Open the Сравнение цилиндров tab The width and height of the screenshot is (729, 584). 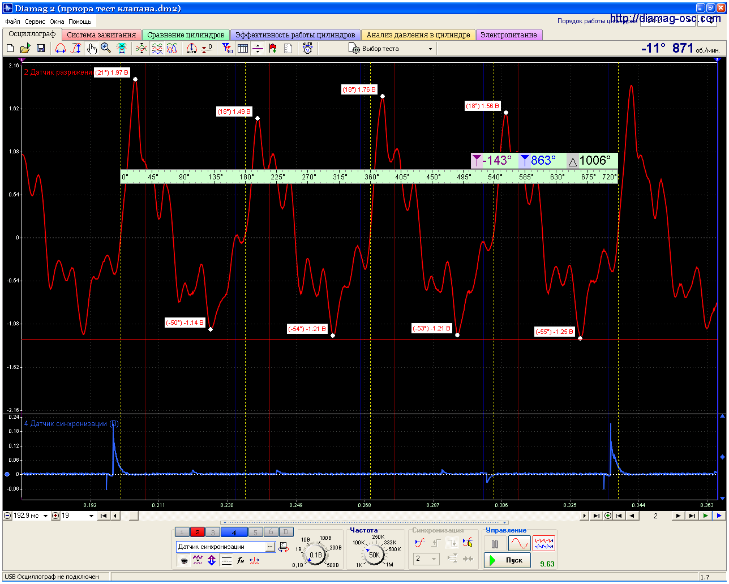[186, 35]
